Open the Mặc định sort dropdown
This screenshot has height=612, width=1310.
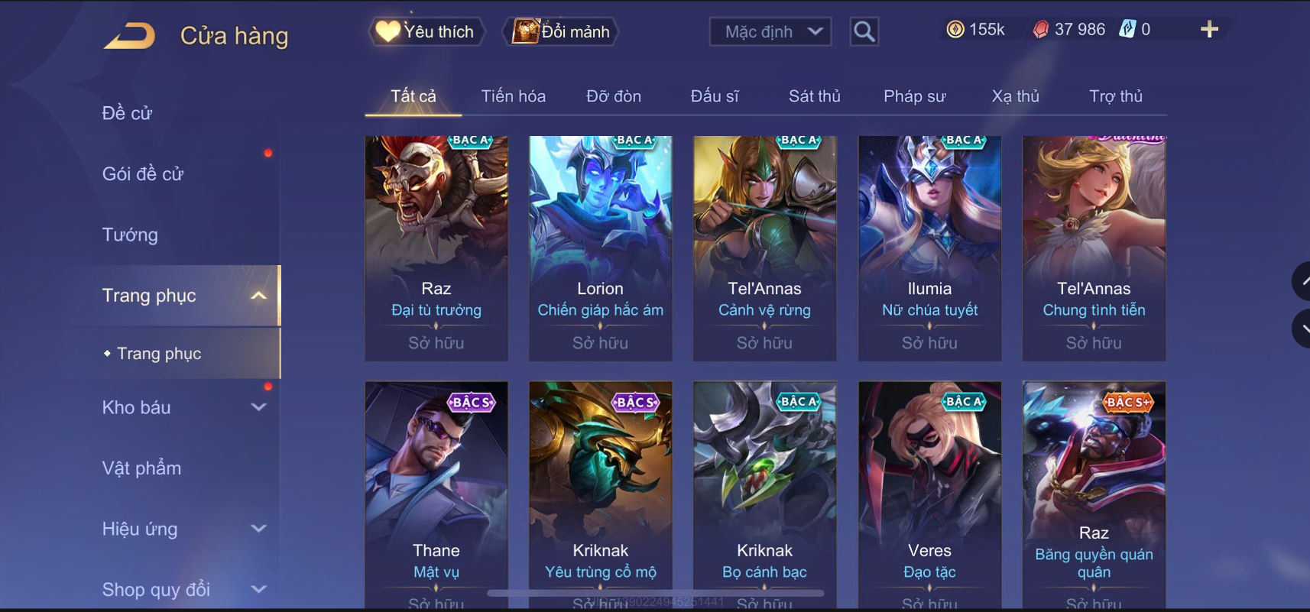pyautogui.click(x=770, y=32)
